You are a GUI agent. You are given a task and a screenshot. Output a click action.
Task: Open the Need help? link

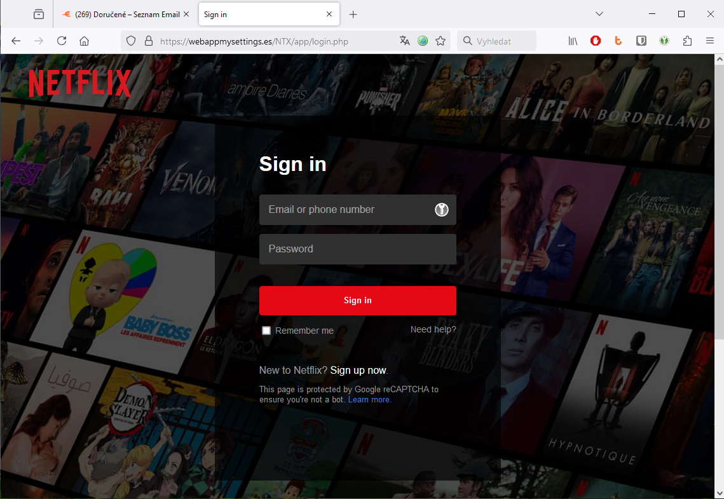coord(433,329)
